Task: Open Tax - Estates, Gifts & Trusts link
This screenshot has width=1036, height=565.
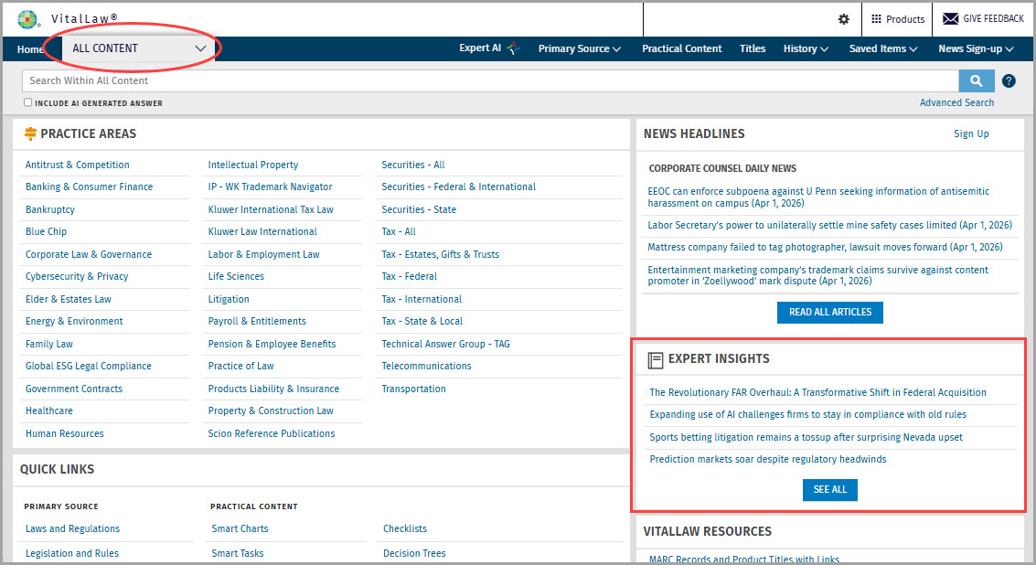Action: click(x=440, y=254)
